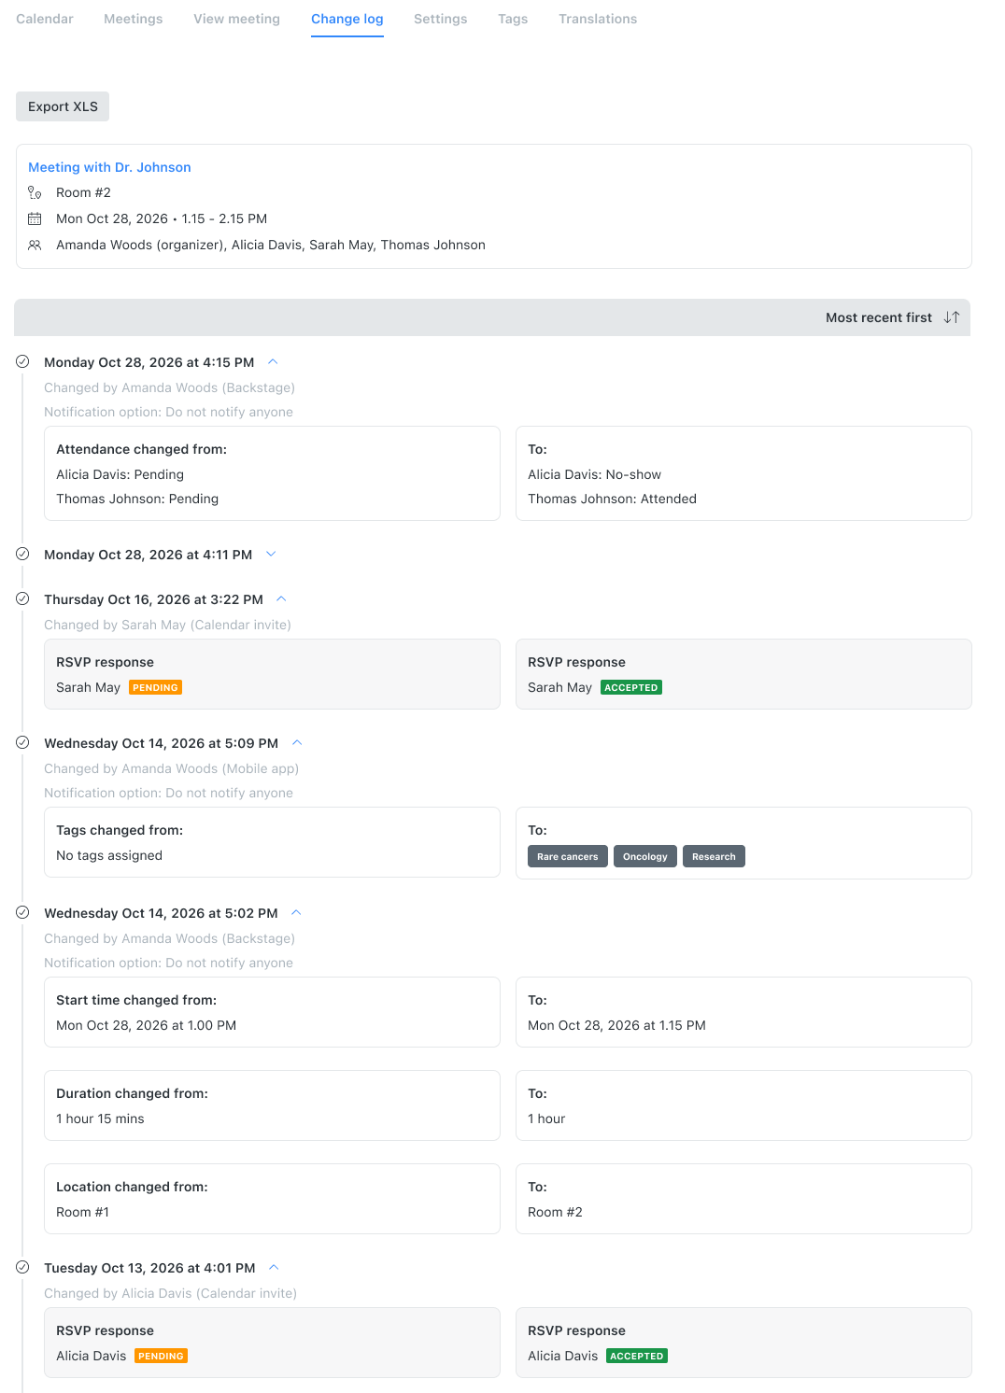Viewport: 1005px width, 1393px height.
Task: Click check circle for Oct 14 5:09 PM entry
Action: coord(22,742)
